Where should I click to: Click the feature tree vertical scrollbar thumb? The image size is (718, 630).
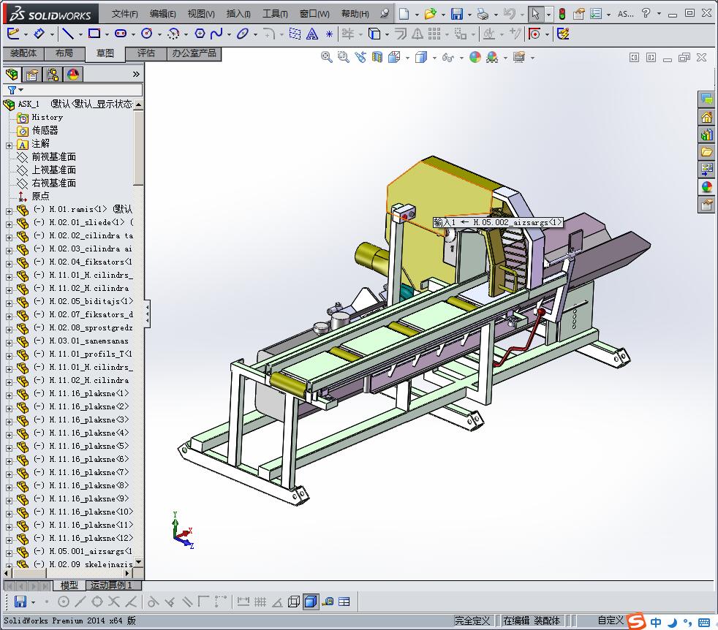[138, 148]
